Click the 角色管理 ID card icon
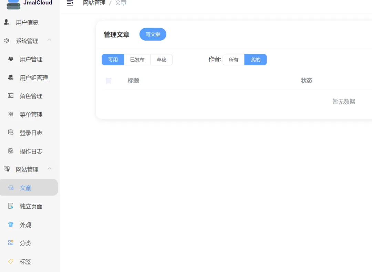The width and height of the screenshot is (372, 272). click(x=11, y=96)
